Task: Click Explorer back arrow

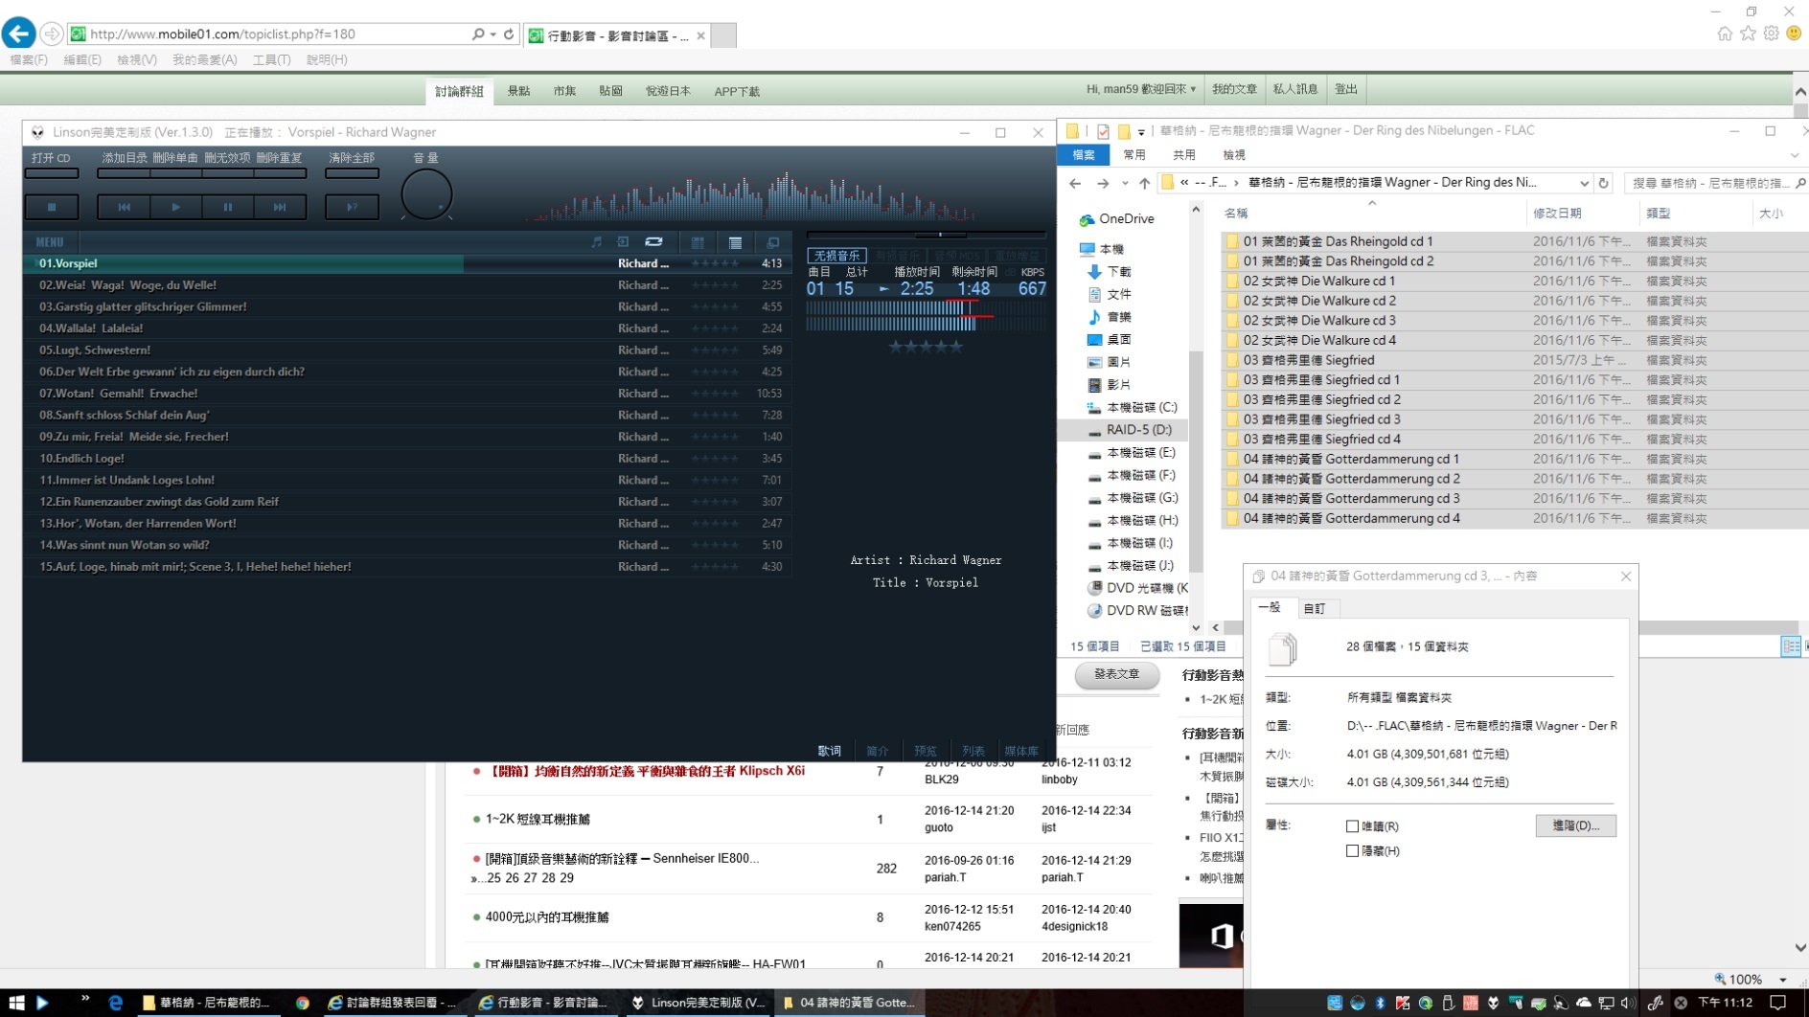Action: (x=1075, y=183)
